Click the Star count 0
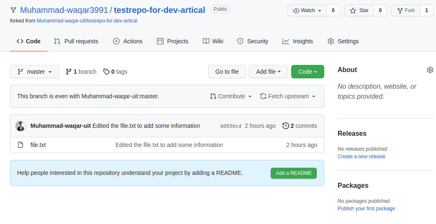 380,10
